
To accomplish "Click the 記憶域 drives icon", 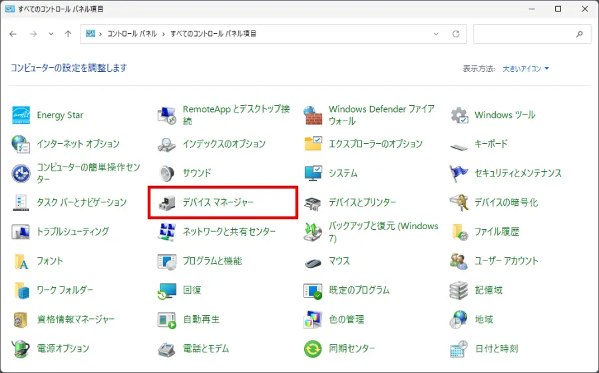I will [459, 290].
